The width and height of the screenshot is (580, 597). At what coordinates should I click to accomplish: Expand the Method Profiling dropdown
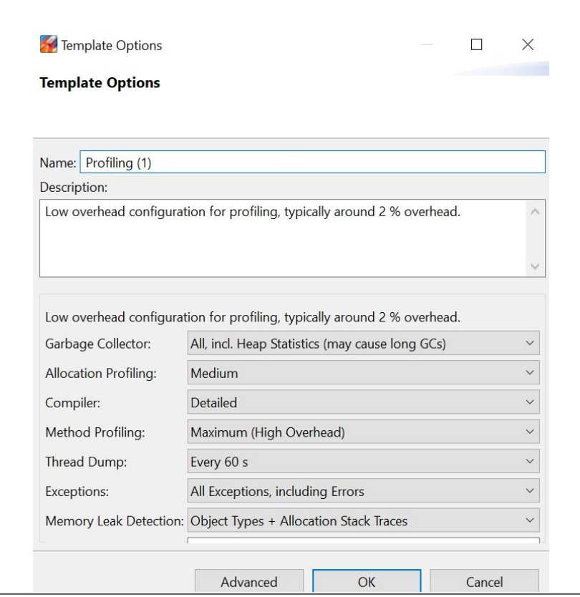[x=363, y=432]
